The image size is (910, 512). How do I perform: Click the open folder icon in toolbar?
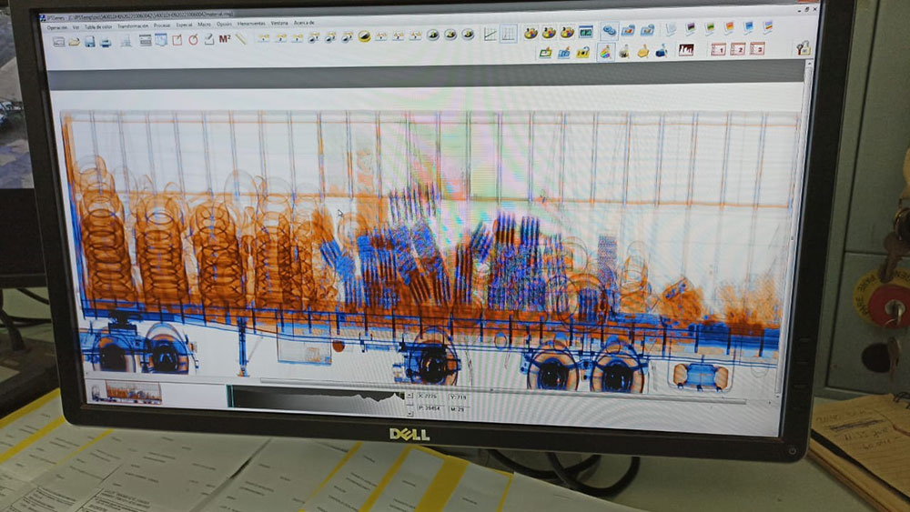[75, 41]
